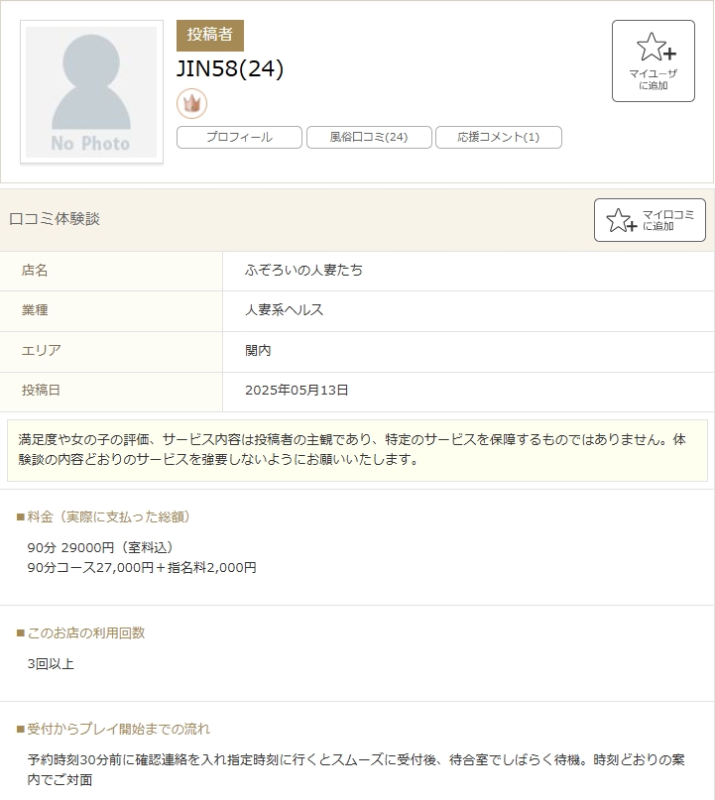
Task: Click the username JIN58(24)
Action: tap(230, 68)
